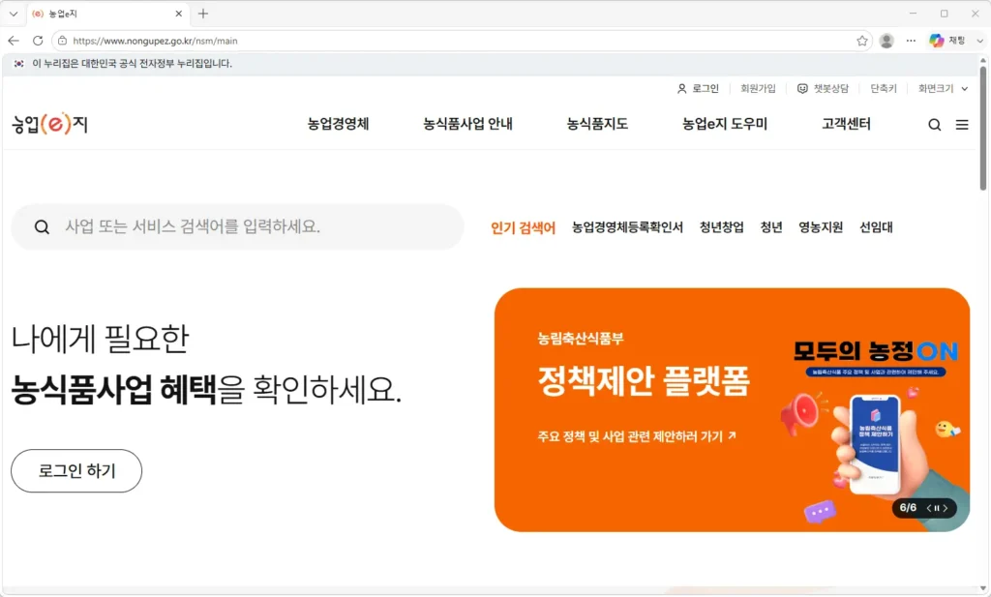The image size is (991, 597).
Task: Select popular keyword 청년창업
Action: point(721,226)
